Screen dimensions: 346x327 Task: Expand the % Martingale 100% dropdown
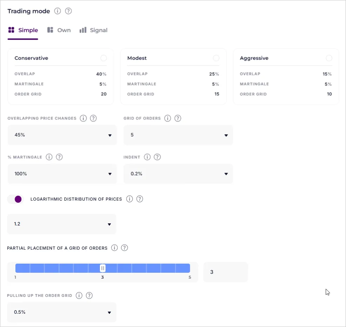[62, 174]
